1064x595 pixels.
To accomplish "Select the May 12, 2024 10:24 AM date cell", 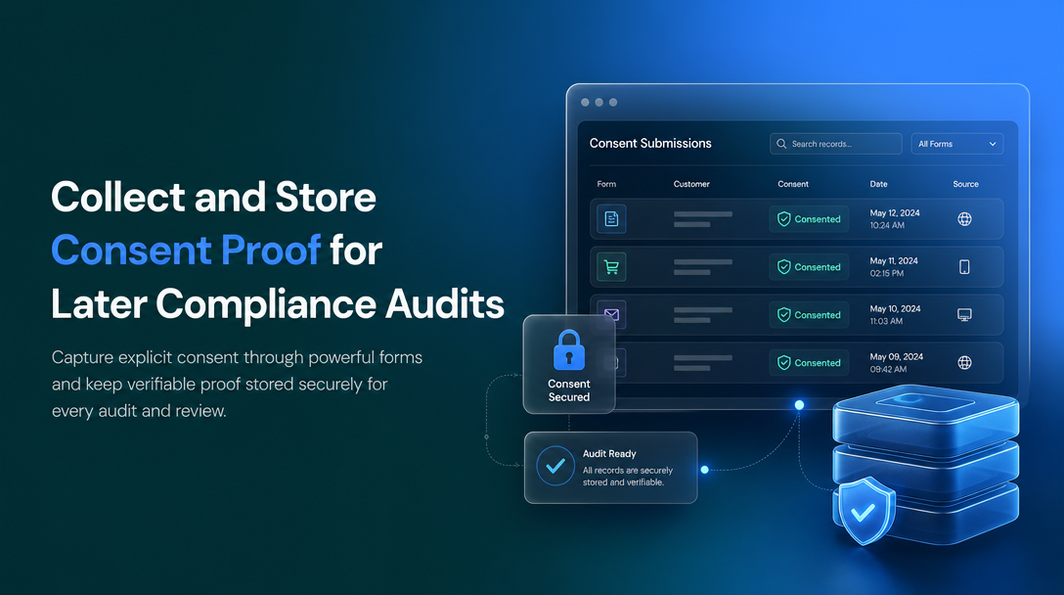I will pyautogui.click(x=895, y=218).
